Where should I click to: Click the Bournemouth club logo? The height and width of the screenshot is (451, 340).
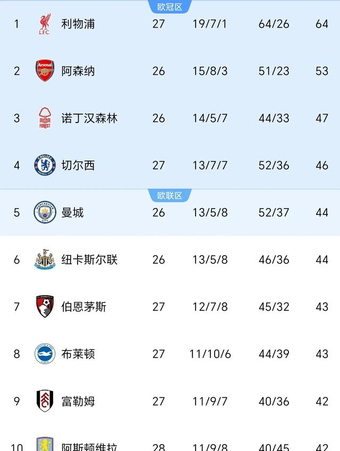[45, 307]
